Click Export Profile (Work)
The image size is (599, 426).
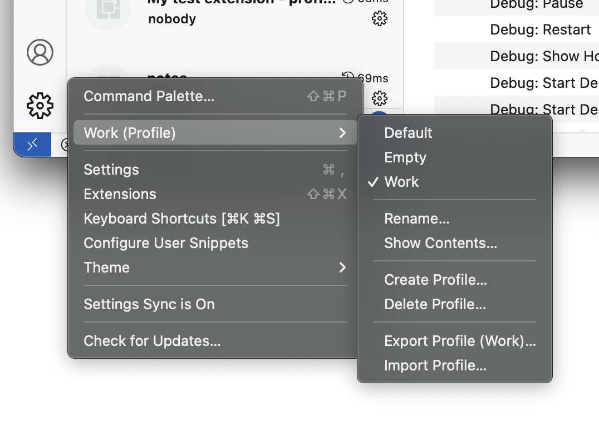pyautogui.click(x=460, y=341)
